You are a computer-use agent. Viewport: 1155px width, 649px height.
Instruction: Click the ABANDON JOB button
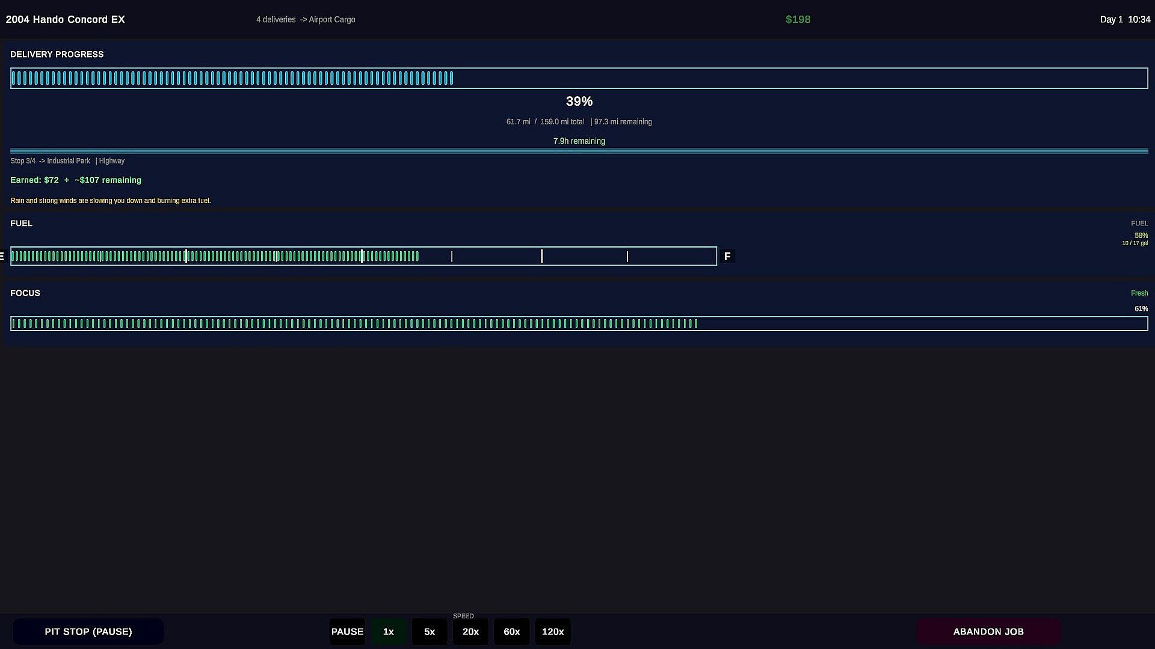pyautogui.click(x=988, y=632)
